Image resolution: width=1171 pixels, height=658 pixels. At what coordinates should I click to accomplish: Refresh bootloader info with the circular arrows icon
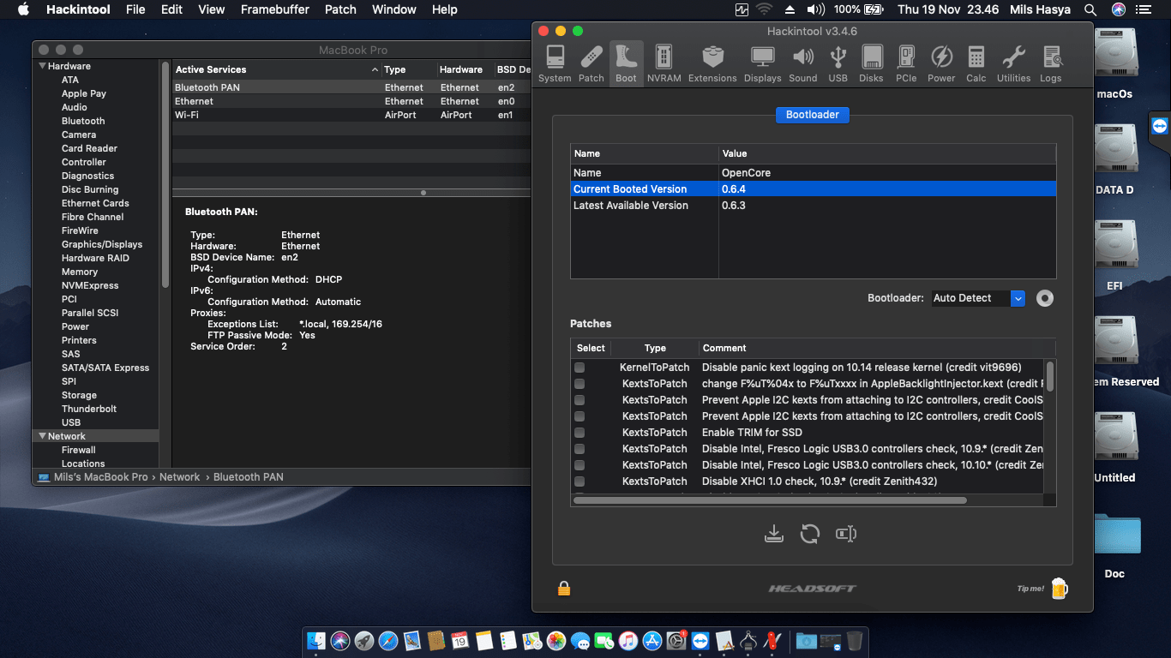[x=810, y=533]
